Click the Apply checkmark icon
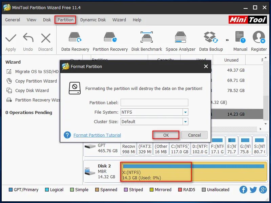This screenshot has width=271, height=203. [11, 38]
